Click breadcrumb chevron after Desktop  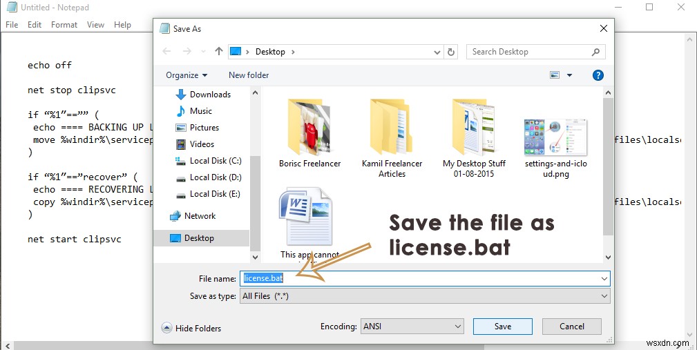click(293, 52)
